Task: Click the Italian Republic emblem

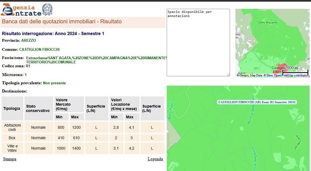Action: pos(47,10)
